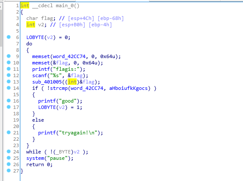The image size is (243, 181).
Task: Toggle breakpoint dot on line 17
Action: 8,107
